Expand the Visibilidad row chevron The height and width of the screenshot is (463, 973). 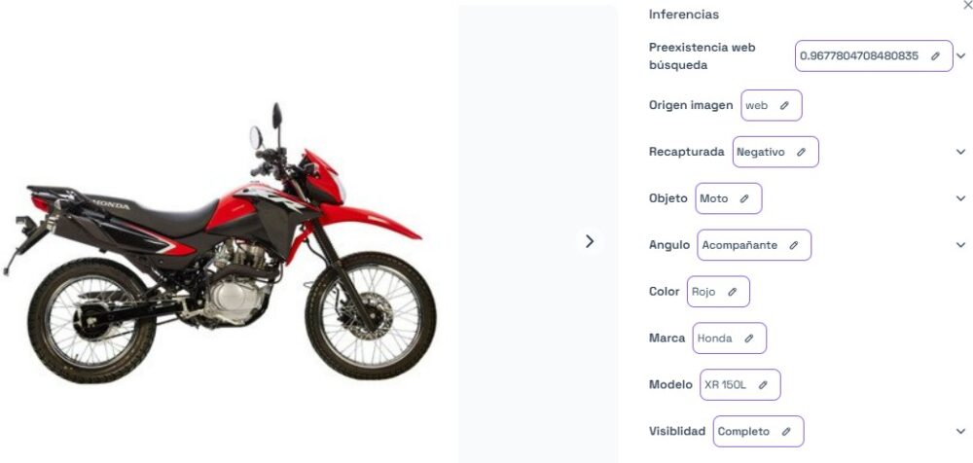click(x=961, y=431)
